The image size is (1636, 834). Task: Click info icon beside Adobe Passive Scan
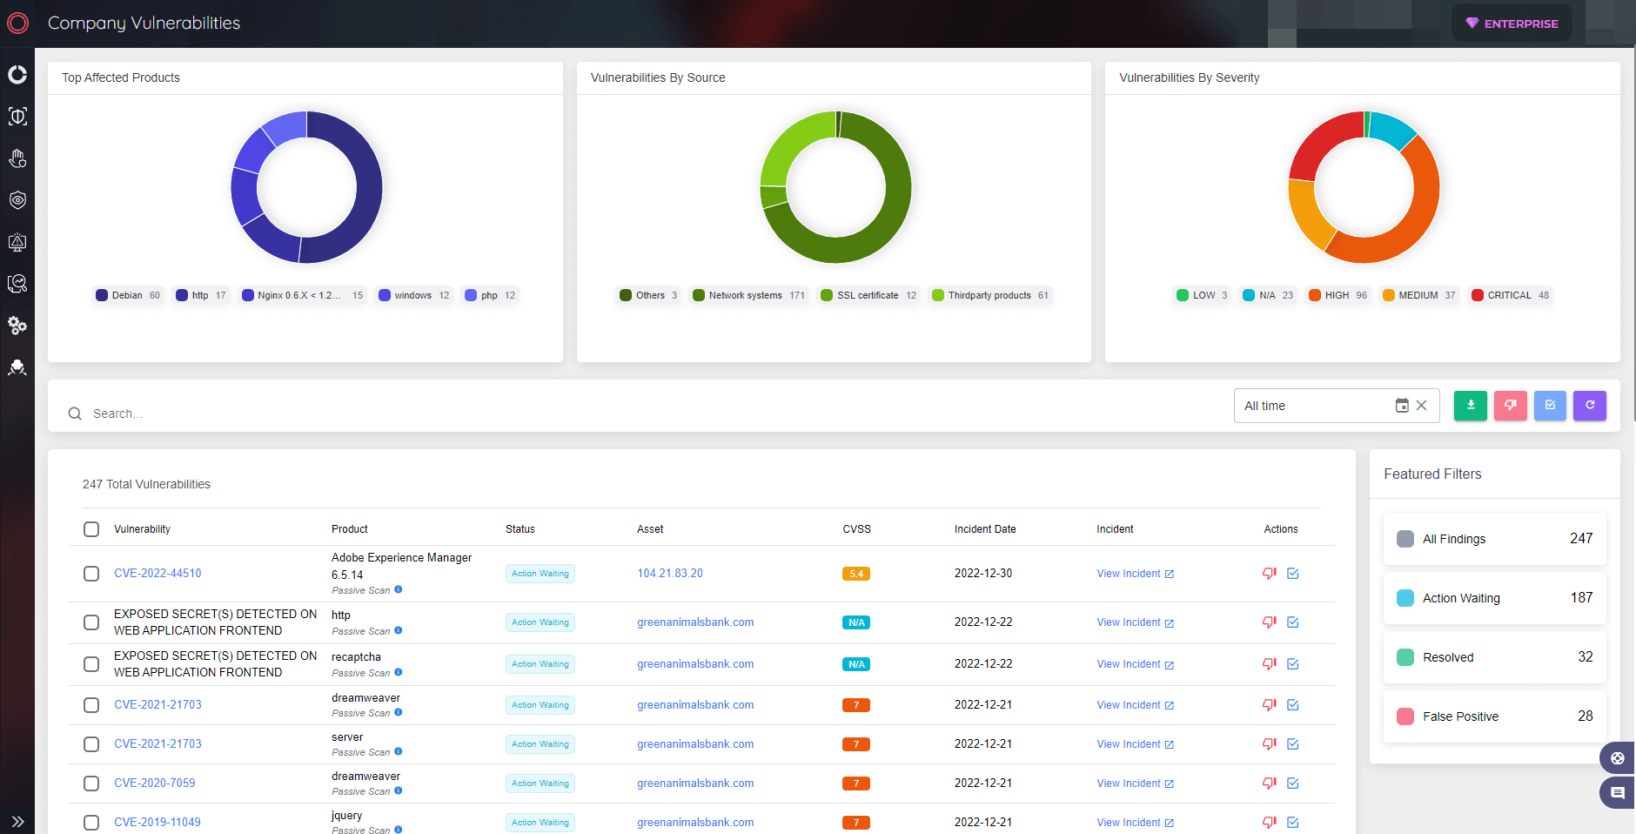[x=399, y=589]
